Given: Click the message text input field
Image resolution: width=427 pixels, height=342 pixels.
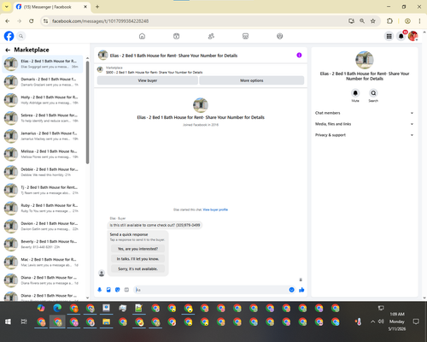Looking at the screenshot, I should coord(212,290).
